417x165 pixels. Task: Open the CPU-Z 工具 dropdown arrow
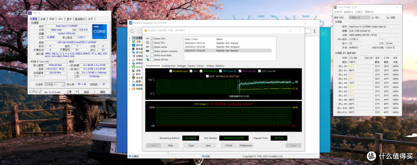point(76,92)
